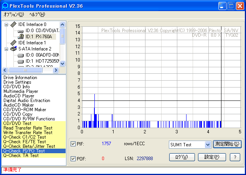The image size is (246, 175).
Task: Open CD/DVD R/RW Functions
Action: click(x=29, y=119)
